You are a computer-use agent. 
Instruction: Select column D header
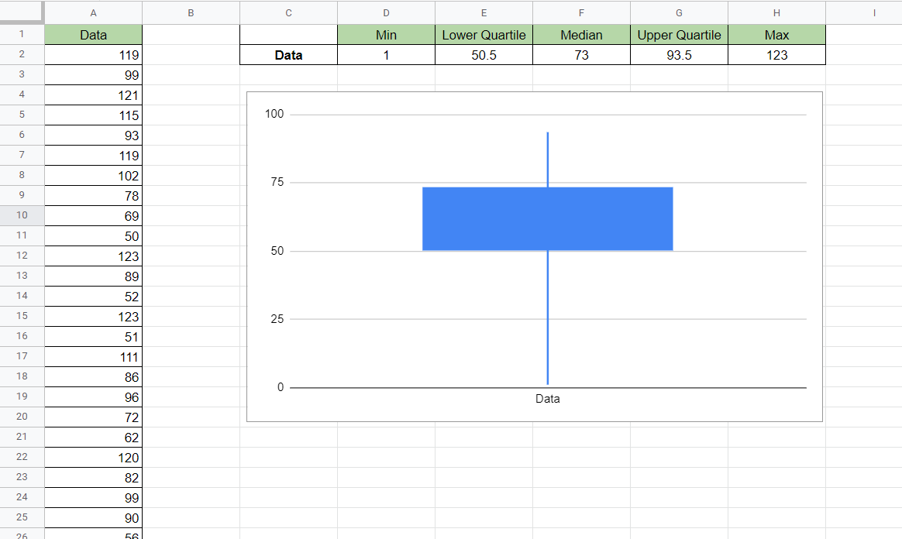tap(386, 12)
